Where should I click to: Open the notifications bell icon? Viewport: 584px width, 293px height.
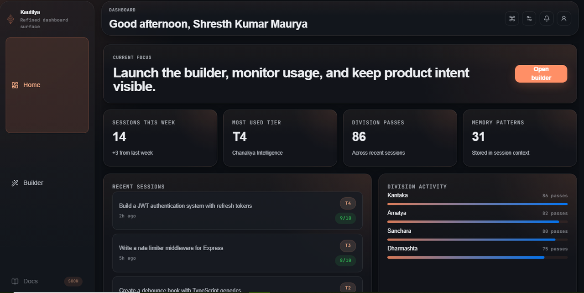pos(547,19)
